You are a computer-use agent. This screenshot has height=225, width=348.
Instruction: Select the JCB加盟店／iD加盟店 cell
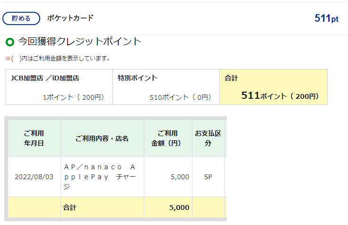(x=59, y=87)
